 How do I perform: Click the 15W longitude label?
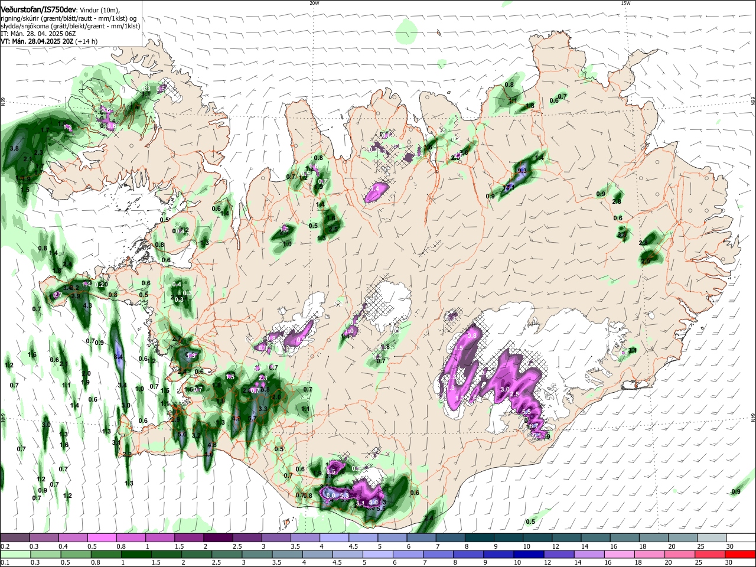tap(625, 3)
